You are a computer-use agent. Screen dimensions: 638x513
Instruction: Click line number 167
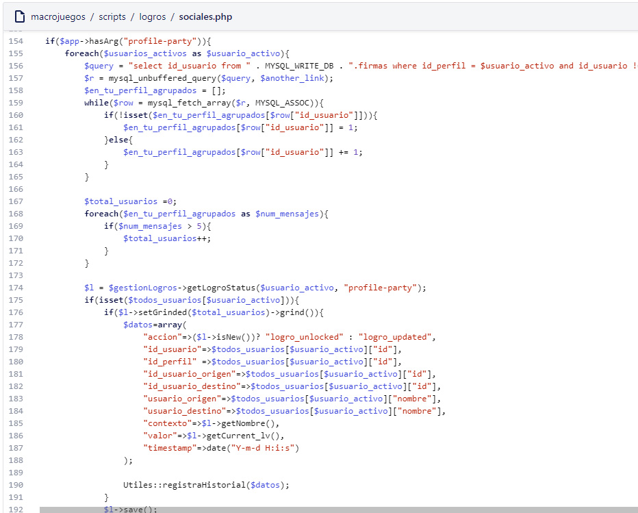(x=16, y=201)
